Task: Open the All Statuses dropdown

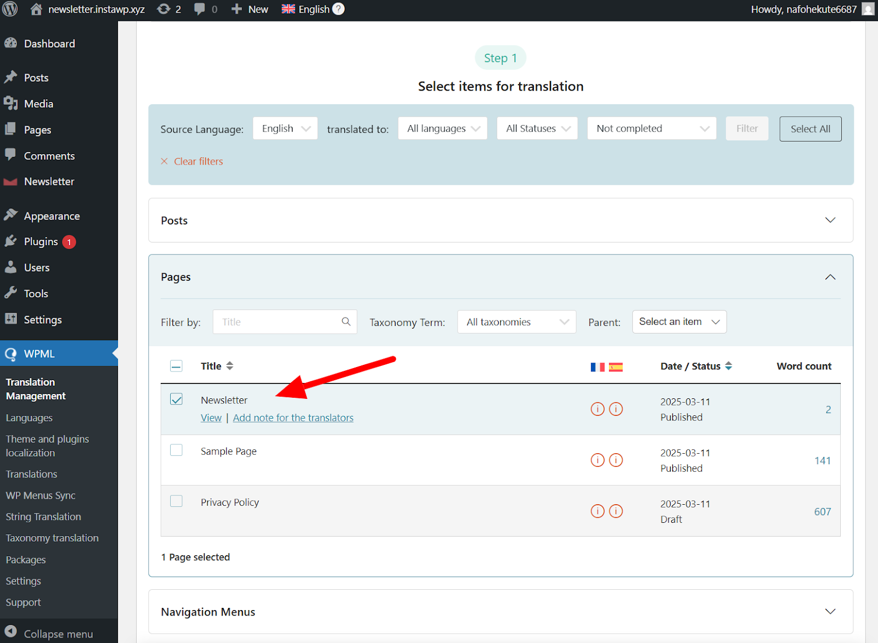Action: point(537,128)
